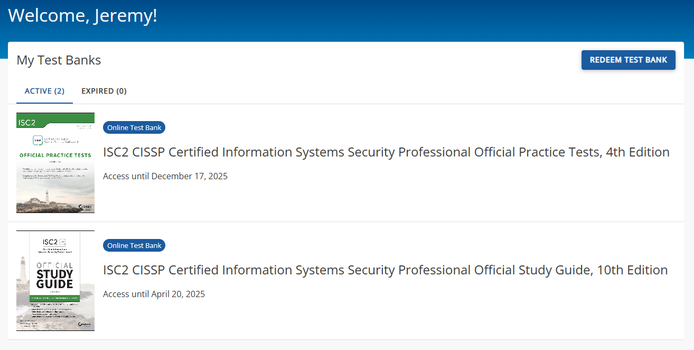The image size is (694, 350).
Task: Open CISSP Official Practice Tests, 4th Edition title
Action: [386, 152]
